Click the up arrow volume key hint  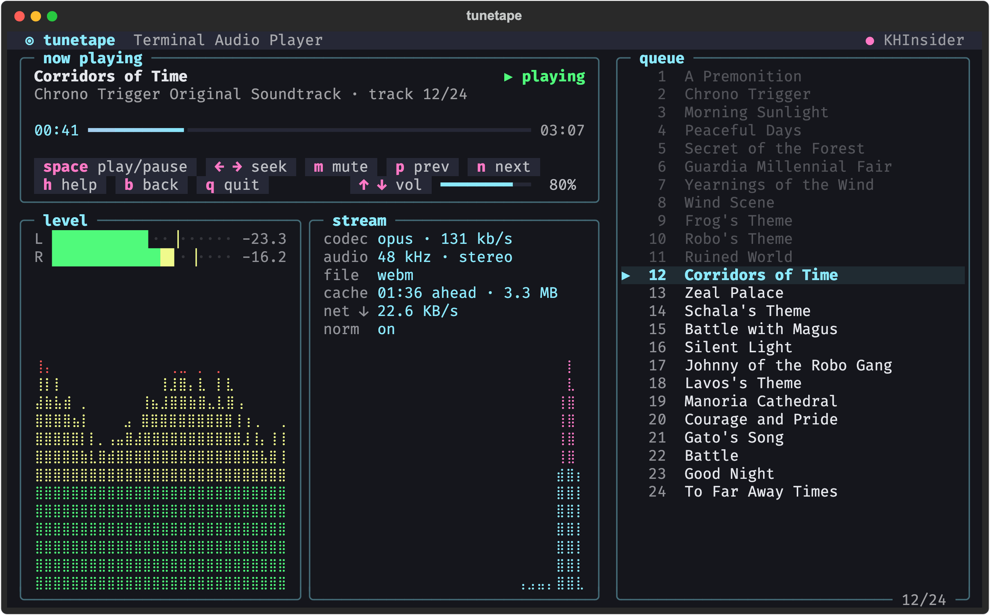(x=364, y=185)
